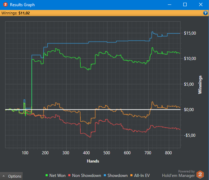Click the blue Showdown legend swatch
This screenshot has height=180, width=209.
[105, 175]
